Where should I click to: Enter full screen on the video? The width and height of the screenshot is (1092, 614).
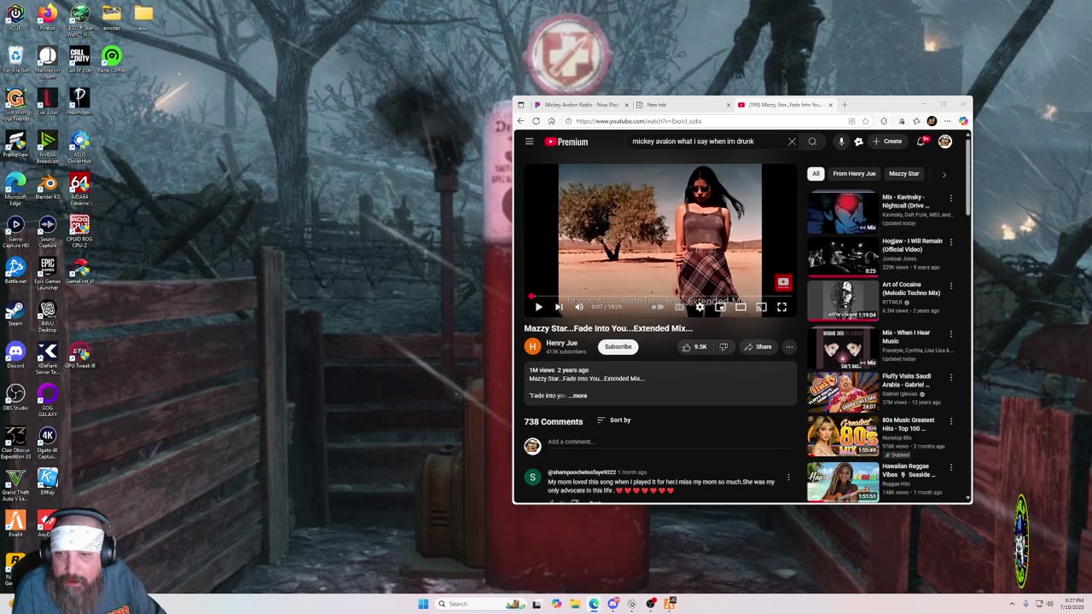pos(781,307)
